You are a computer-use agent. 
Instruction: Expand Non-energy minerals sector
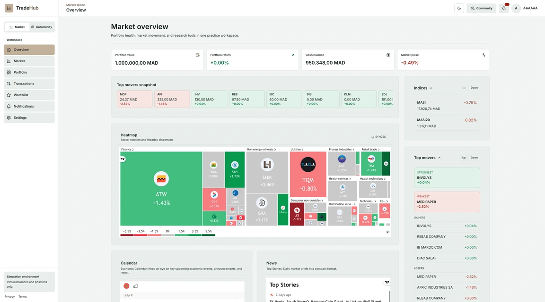pyautogui.click(x=261, y=150)
